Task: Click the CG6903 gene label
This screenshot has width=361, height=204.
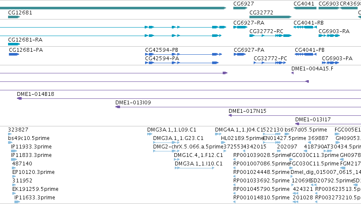Action: coord(328,4)
